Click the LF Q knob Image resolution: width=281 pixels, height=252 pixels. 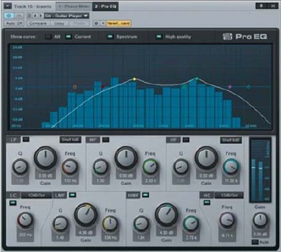[x=20, y=166]
